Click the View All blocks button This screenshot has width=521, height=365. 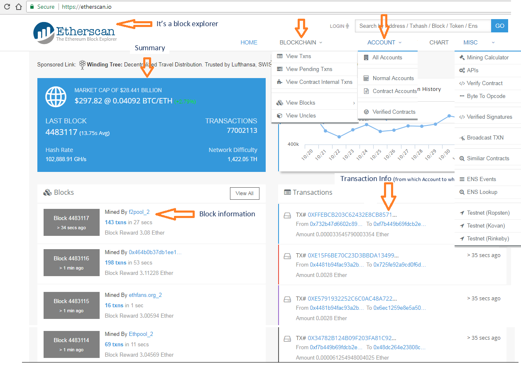click(x=245, y=194)
